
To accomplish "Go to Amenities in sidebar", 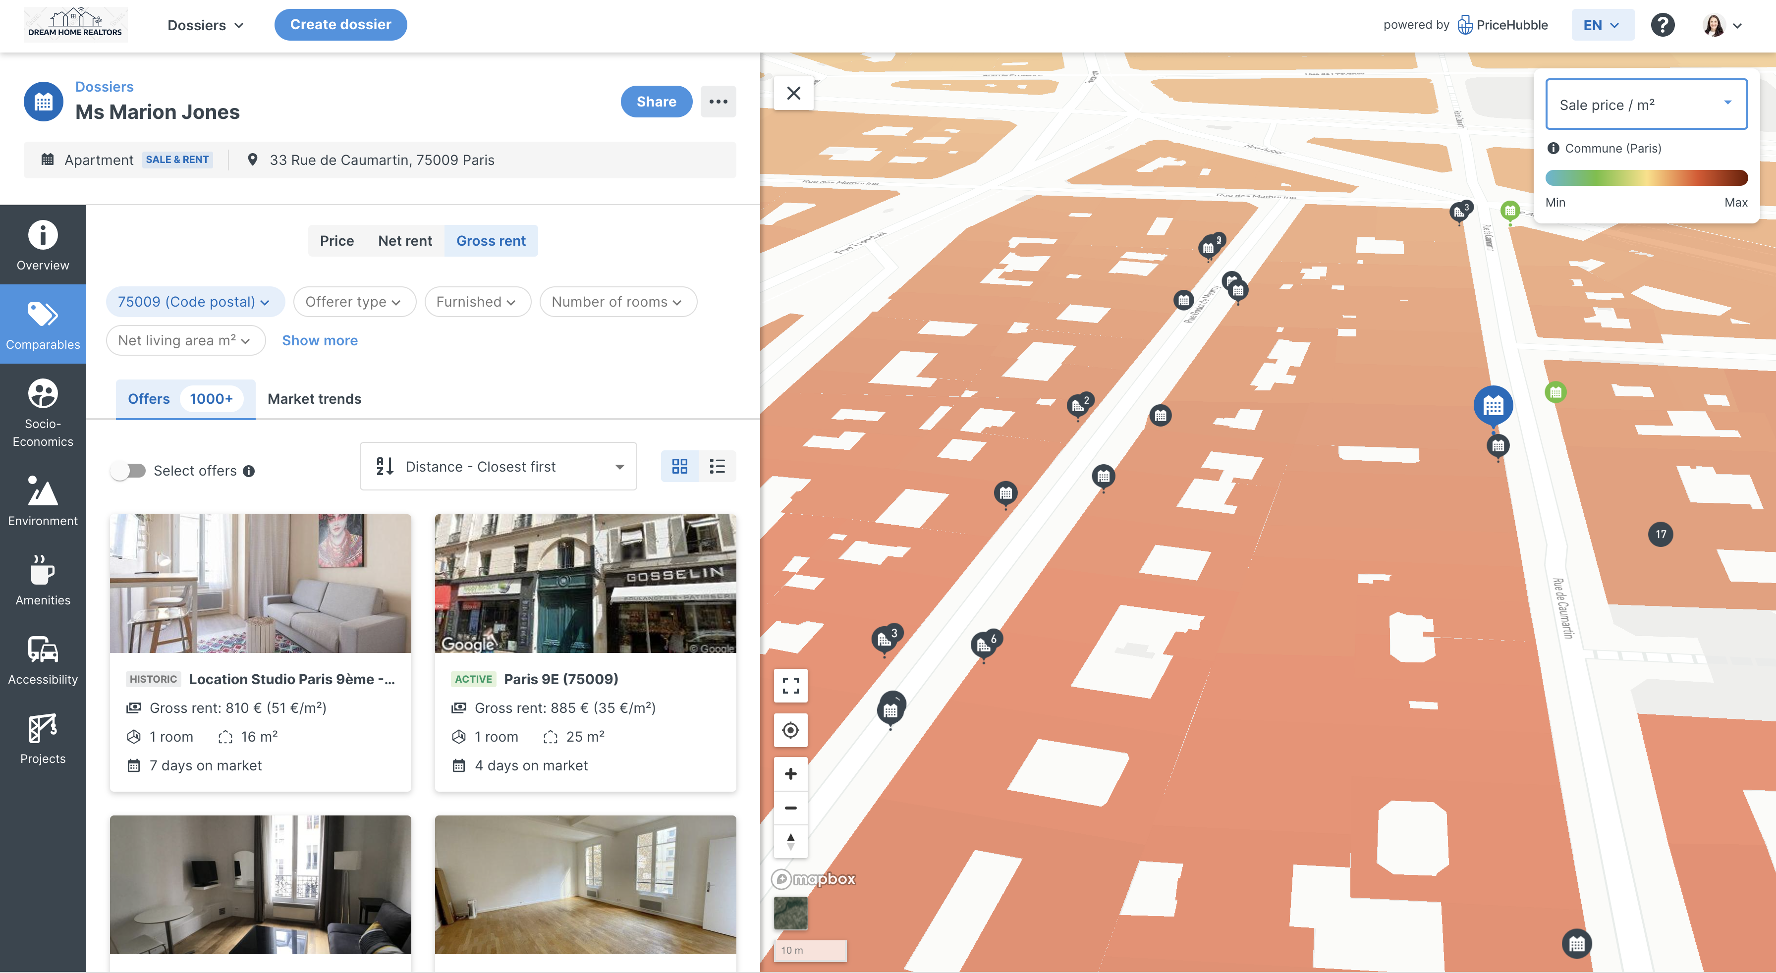I will click(x=43, y=580).
